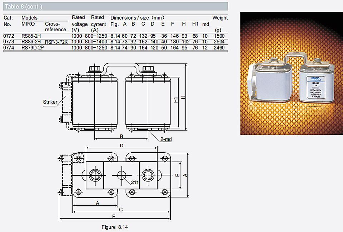Click catalog number "0772"
Viewport: 343px width, 232px height.
9,36
